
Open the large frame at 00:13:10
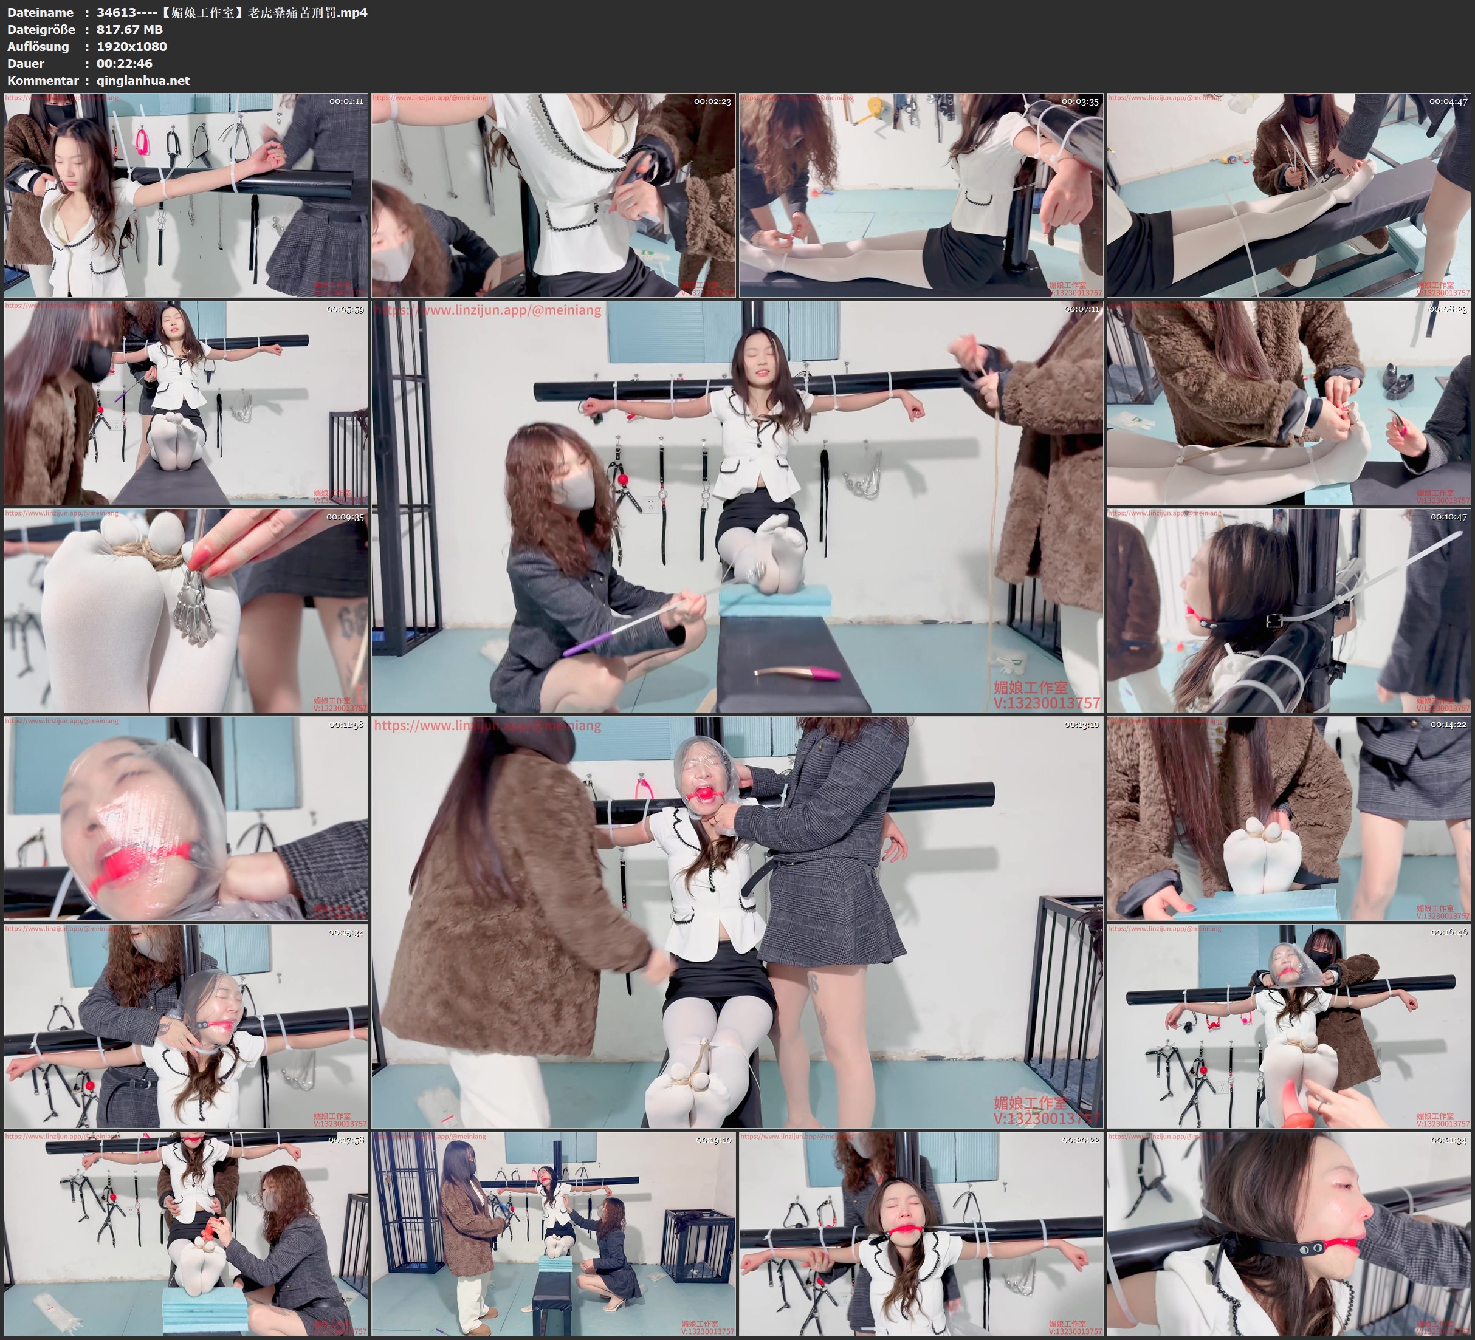pyautogui.click(x=737, y=921)
